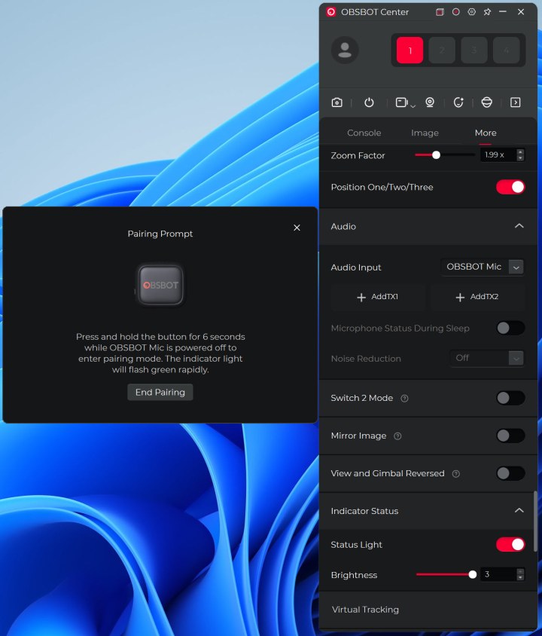Click the End Pairing button
Image resolution: width=542 pixels, height=636 pixels.
[x=160, y=393]
